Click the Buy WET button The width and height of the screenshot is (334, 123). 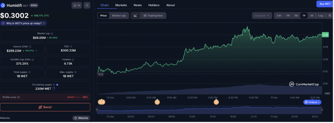pyautogui.click(x=325, y=4)
